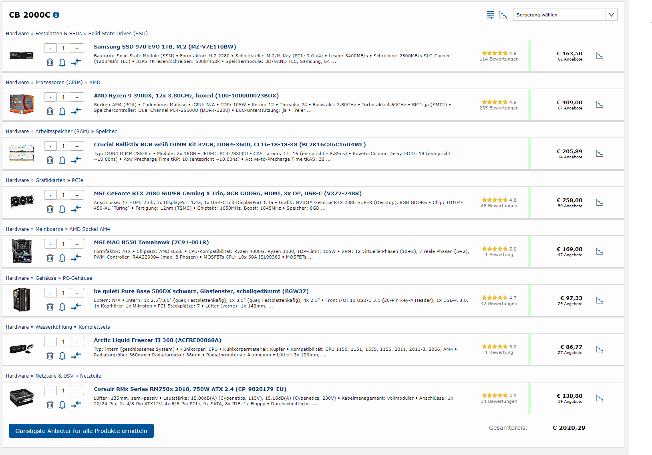Click MSI MAG B550 Tomahawk thumbnail
This screenshot has width=652, height=455.
coord(22,251)
